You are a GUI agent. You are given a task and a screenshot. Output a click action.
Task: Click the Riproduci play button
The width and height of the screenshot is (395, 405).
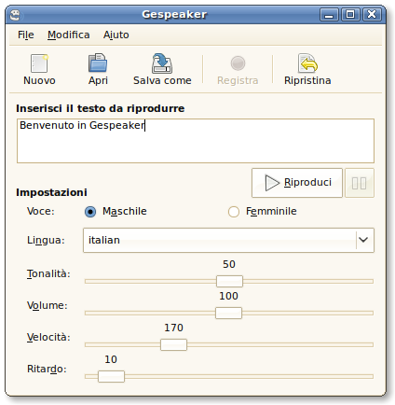(x=297, y=183)
